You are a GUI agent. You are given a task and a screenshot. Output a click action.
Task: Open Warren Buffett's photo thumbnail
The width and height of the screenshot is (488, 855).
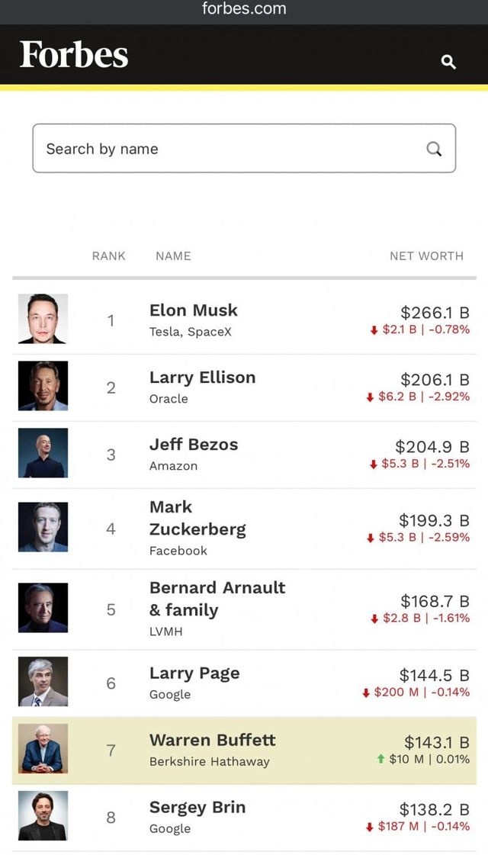click(x=43, y=749)
